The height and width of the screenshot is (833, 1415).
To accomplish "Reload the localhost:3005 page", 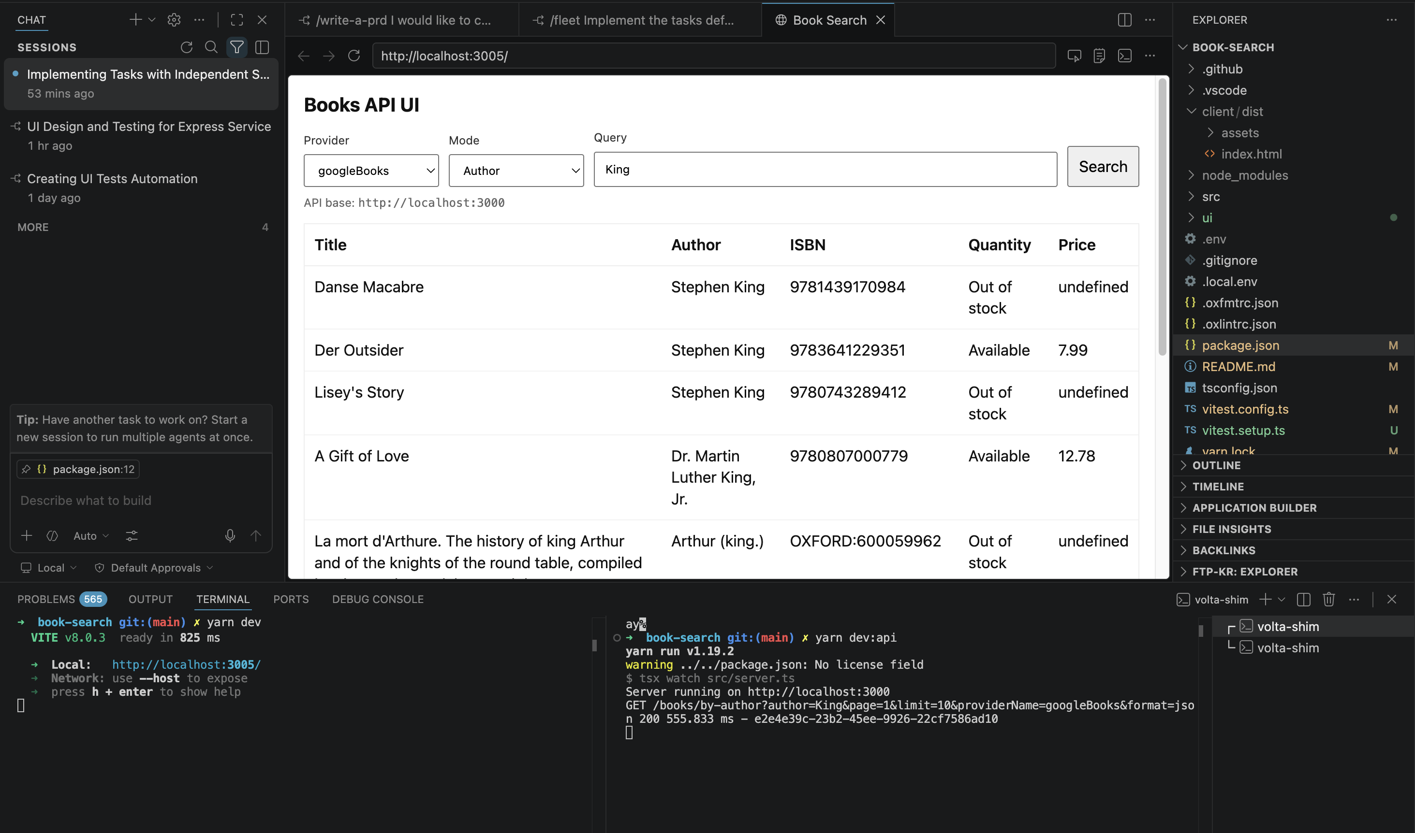I will 354,56.
